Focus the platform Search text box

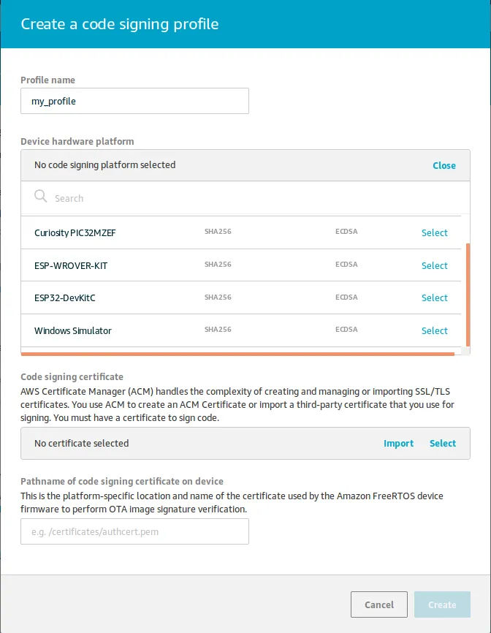click(x=256, y=198)
